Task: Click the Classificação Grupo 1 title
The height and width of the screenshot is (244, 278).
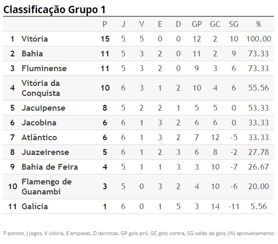Action: 55,9
